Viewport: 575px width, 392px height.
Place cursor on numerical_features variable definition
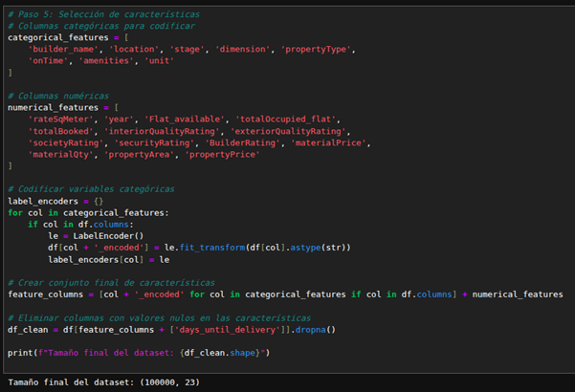click(53, 107)
